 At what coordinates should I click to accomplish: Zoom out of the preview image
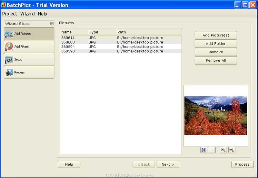232,150
